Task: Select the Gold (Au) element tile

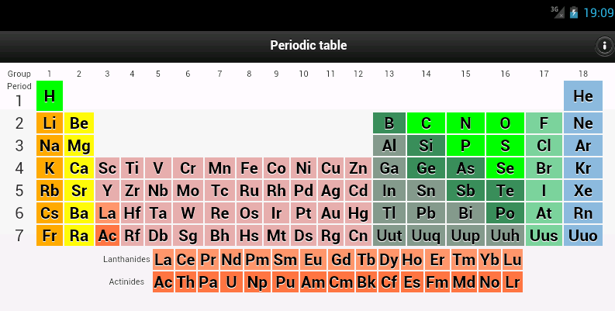Action: click(x=331, y=213)
